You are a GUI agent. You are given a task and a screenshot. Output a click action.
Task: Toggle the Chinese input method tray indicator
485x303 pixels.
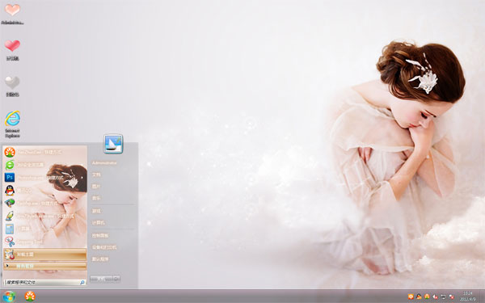tap(411, 297)
